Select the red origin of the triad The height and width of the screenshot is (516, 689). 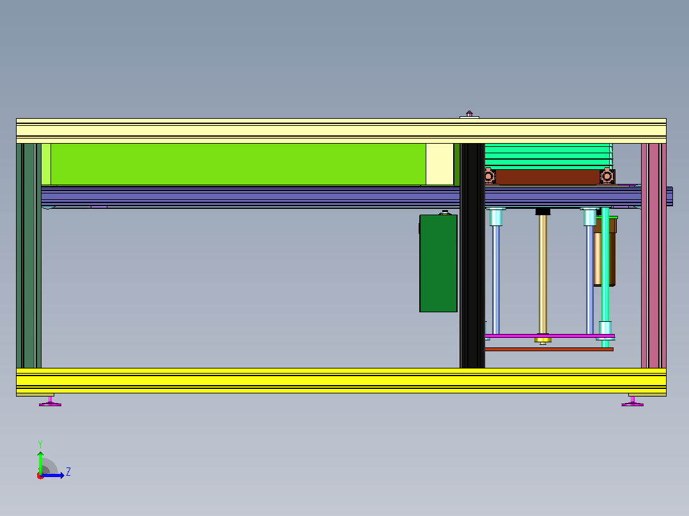point(40,476)
